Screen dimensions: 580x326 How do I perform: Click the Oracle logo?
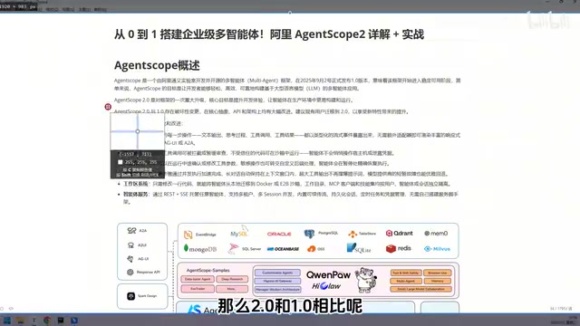279,234
